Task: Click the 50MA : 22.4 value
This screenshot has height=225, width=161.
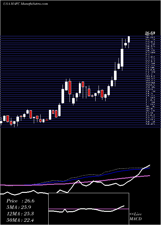Action: tap(20, 220)
